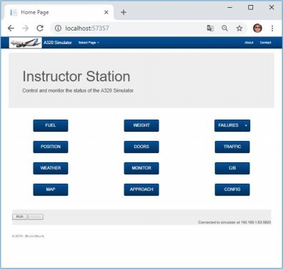Click 'Control and monitor the status' subtitle
The image size is (283, 269).
tap(78, 90)
